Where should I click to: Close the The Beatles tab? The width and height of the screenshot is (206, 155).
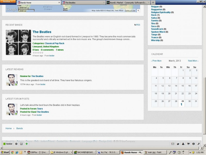pos(104,3)
